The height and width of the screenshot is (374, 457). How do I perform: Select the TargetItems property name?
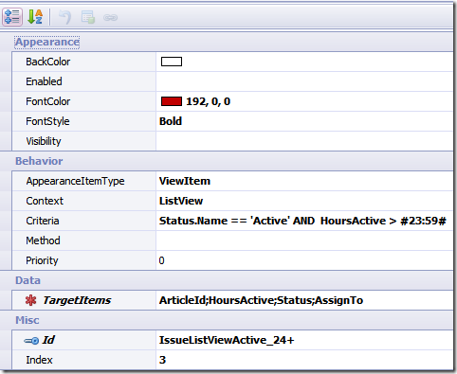(77, 300)
